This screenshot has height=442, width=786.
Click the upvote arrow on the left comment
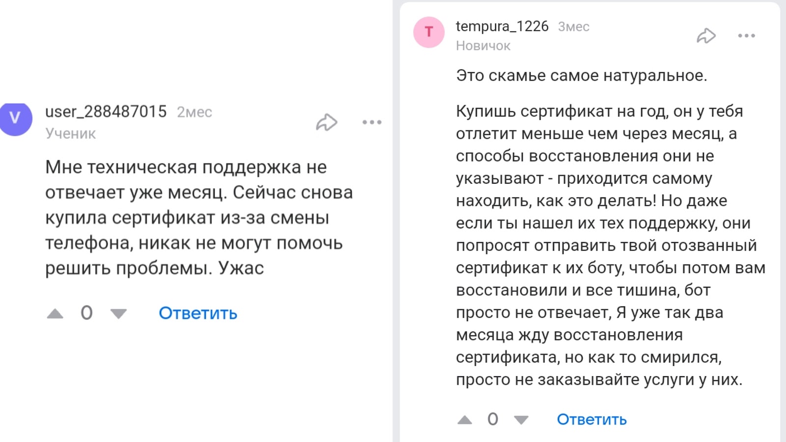coord(56,313)
